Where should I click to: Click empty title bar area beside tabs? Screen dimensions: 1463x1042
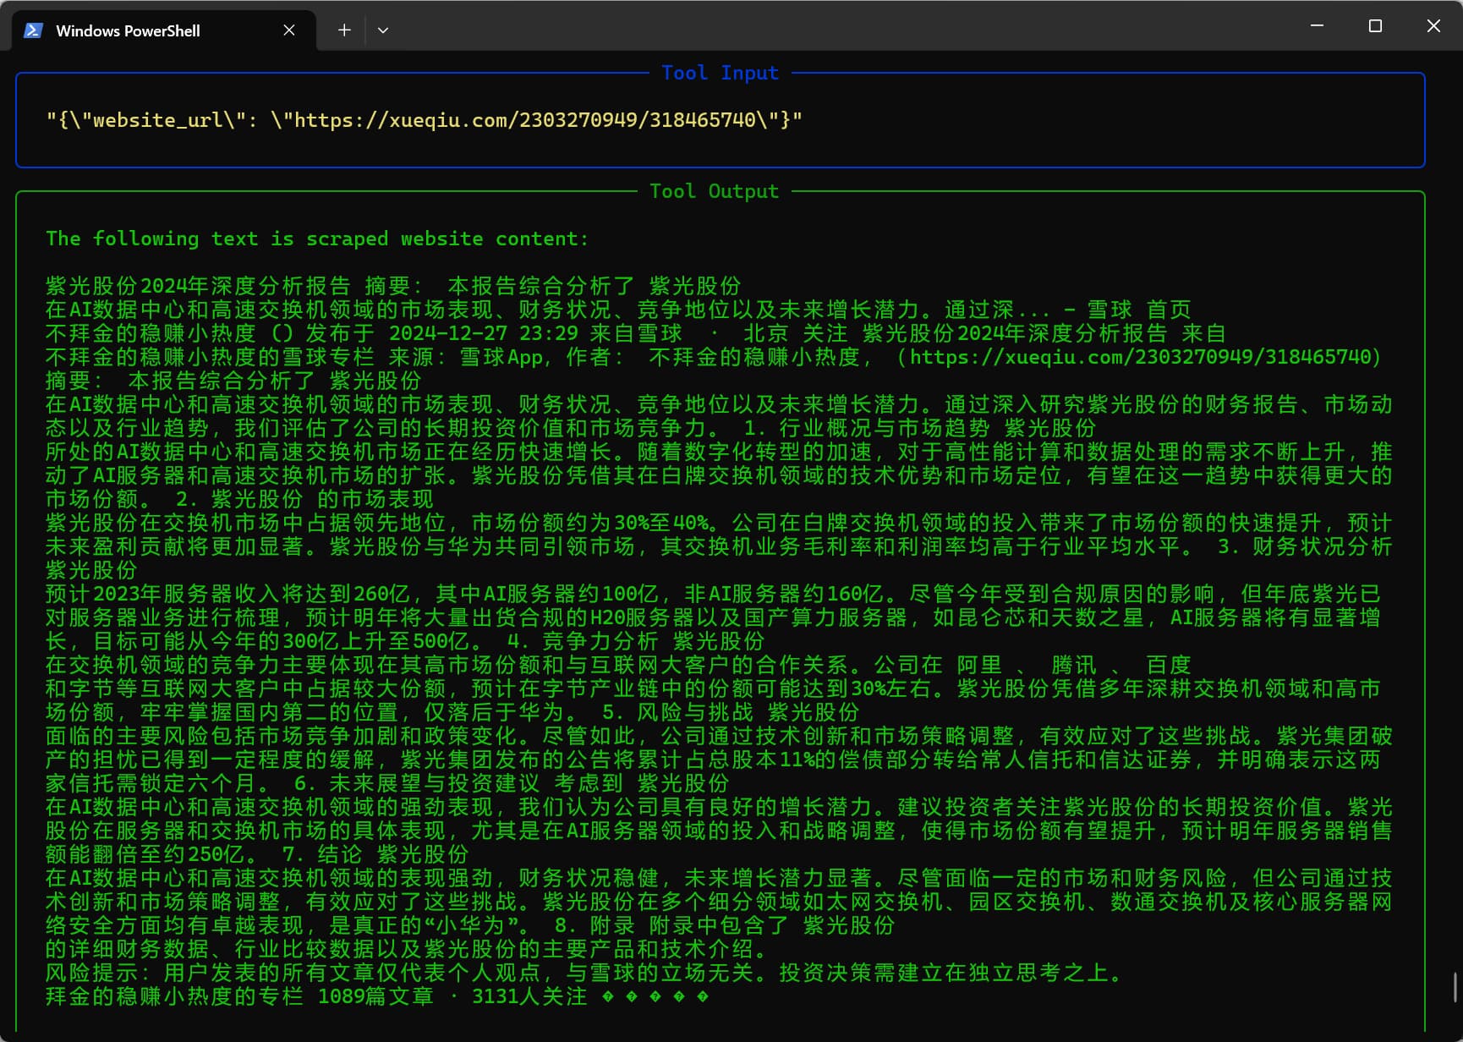(846, 27)
